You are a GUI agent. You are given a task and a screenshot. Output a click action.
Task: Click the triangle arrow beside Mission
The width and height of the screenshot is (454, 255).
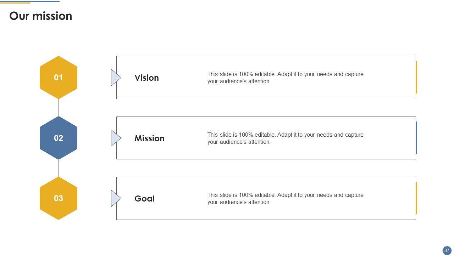pyautogui.click(x=115, y=138)
